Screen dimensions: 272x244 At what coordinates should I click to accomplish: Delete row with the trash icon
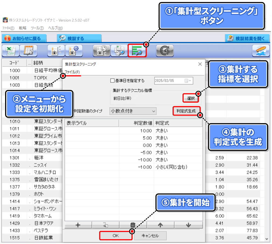click(133, 225)
